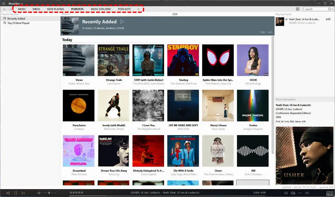The image size is (335, 197).
Task: Click 'Arctic Monkeys' artist text
Action: 253,174
